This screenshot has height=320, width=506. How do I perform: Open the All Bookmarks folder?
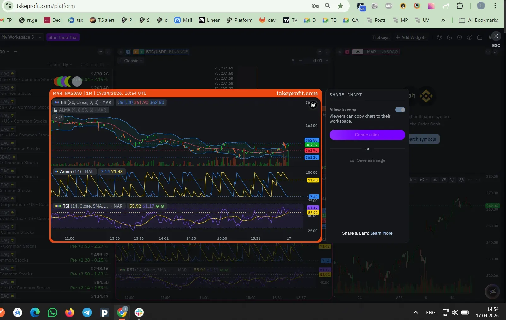click(478, 20)
